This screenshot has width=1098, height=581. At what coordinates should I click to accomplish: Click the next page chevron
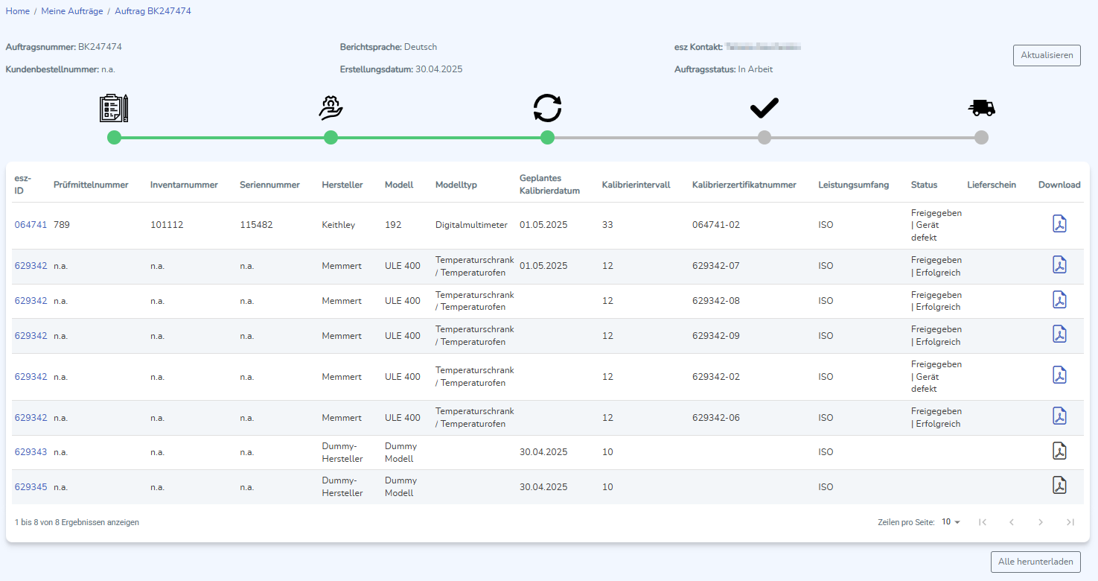[1041, 522]
